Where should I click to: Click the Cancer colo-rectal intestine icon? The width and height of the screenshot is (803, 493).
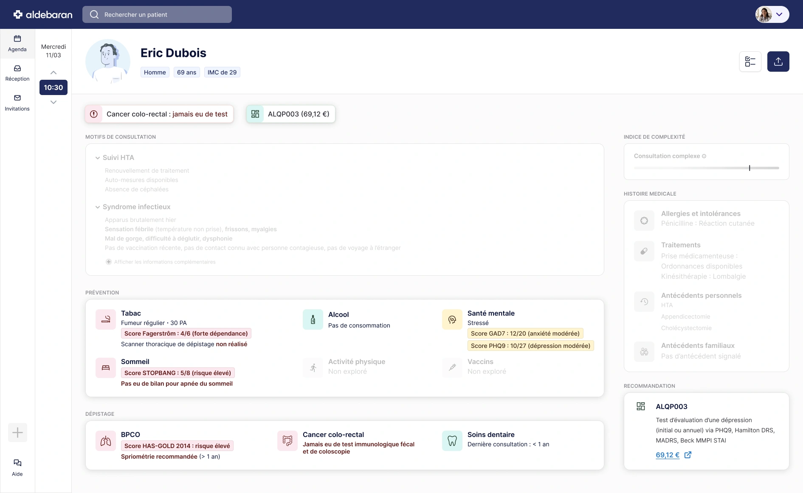(287, 441)
